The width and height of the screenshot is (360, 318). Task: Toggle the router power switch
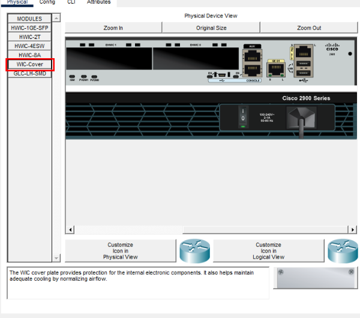click(x=243, y=116)
